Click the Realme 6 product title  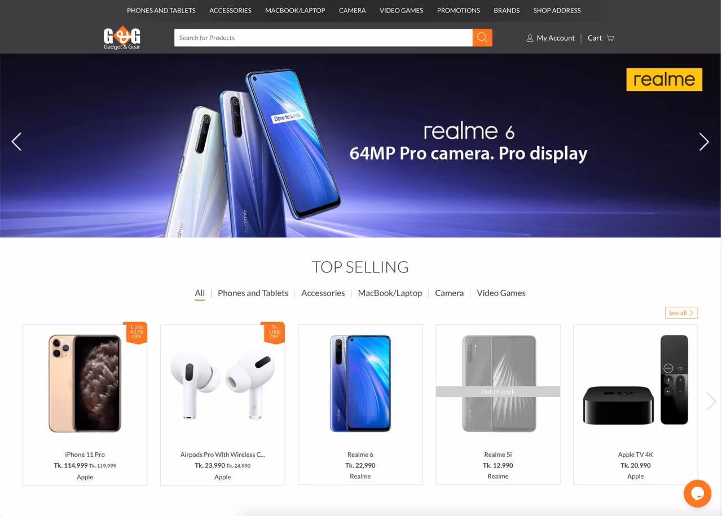[360, 455]
